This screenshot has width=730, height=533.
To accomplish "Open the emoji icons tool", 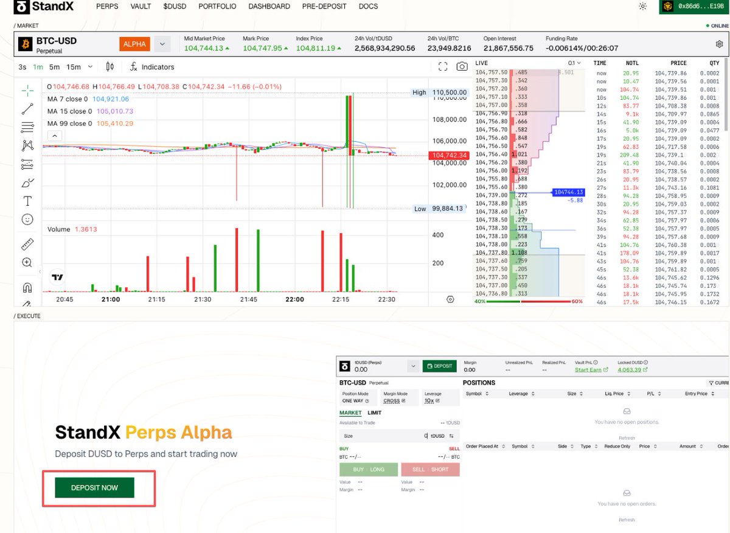I will coord(27,219).
